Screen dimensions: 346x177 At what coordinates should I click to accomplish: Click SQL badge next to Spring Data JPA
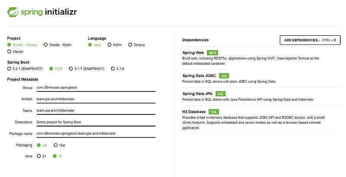(x=221, y=94)
